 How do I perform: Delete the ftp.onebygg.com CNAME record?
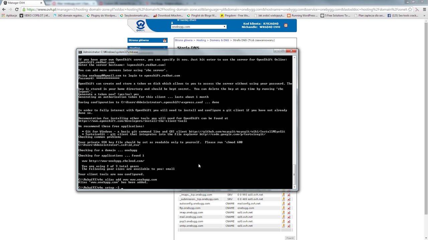[x=289, y=208]
